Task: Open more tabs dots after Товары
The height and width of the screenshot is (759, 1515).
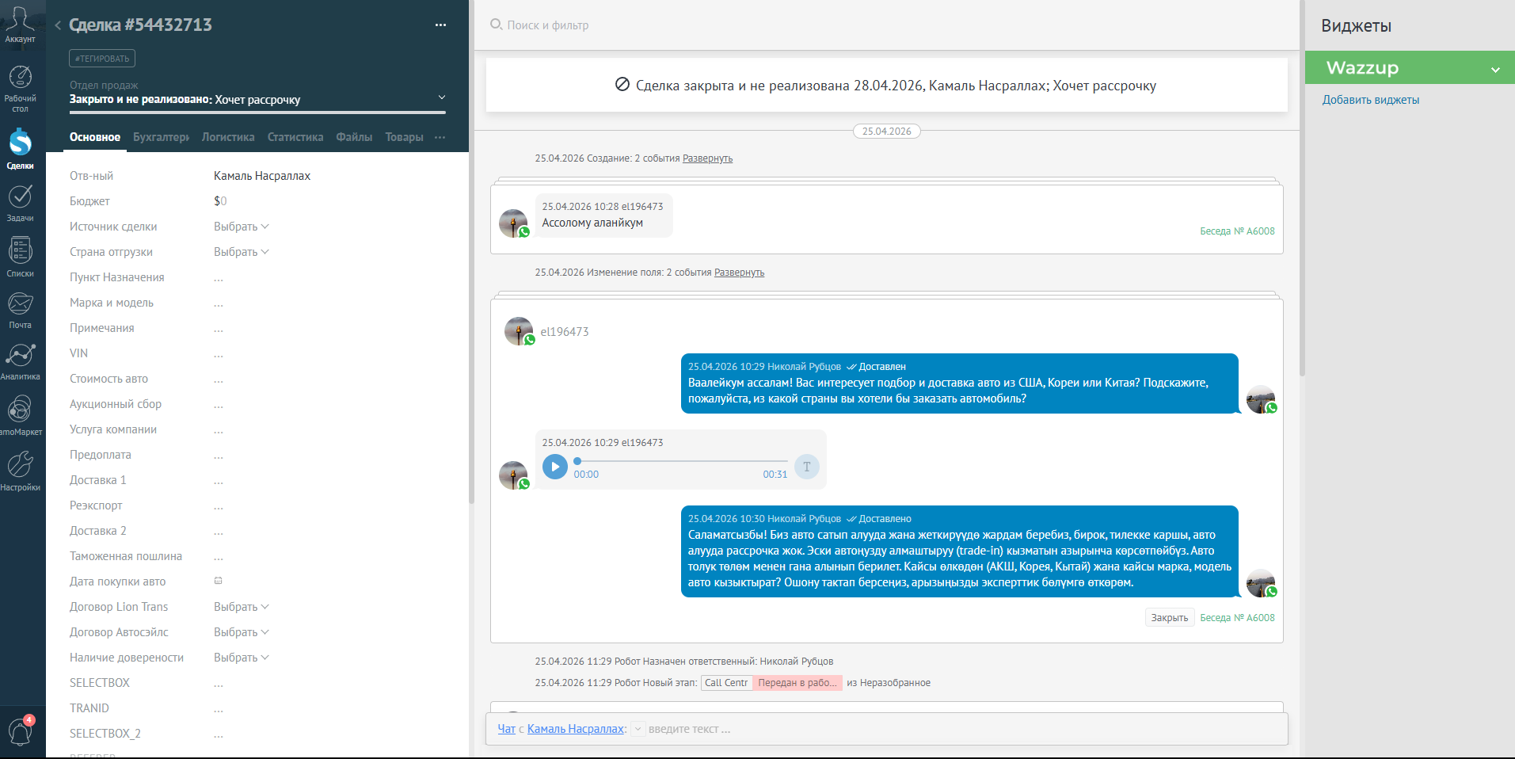Action: (x=440, y=137)
